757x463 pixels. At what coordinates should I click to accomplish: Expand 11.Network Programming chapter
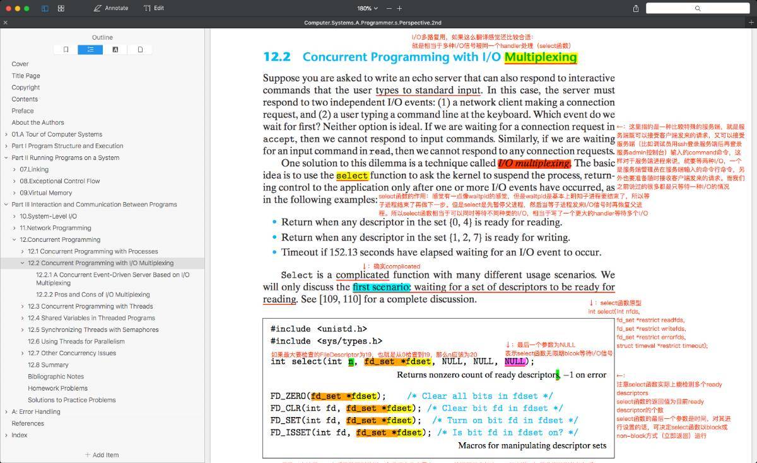click(14, 228)
